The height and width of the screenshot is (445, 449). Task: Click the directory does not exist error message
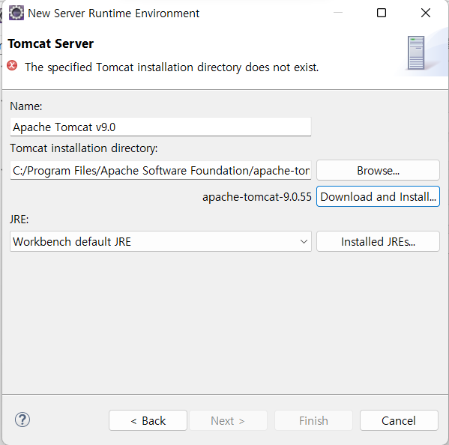coord(172,67)
